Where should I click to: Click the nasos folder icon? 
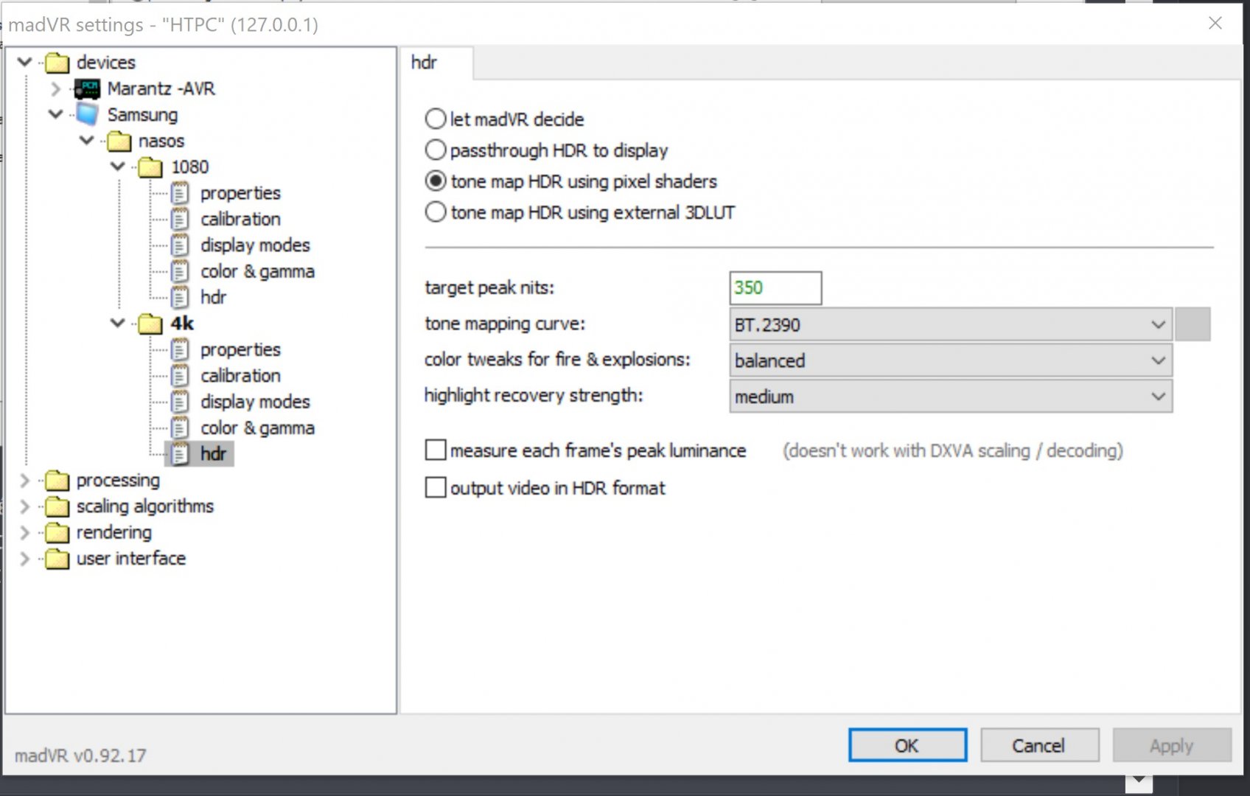(x=119, y=141)
